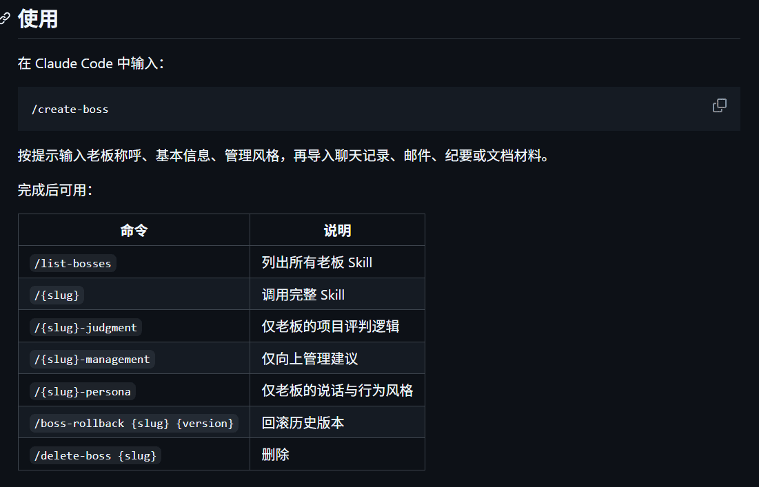Click the copy icon on the /create-boss code block
Viewport: 759px width, 487px height.
pyautogui.click(x=719, y=105)
